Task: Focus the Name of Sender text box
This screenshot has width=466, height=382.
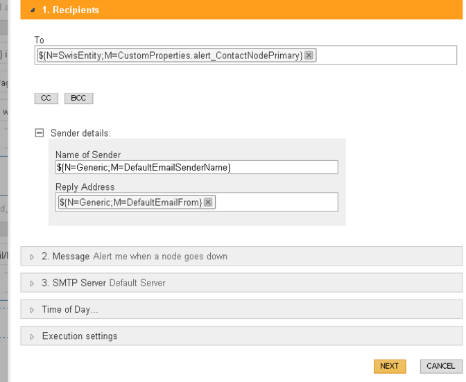Action: pyautogui.click(x=196, y=167)
